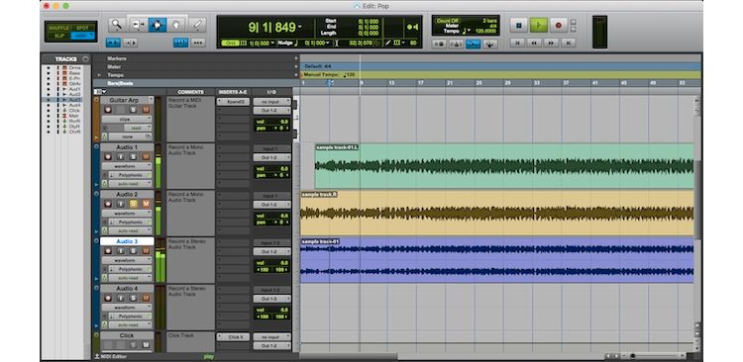Image resolution: width=743 pixels, height=362 pixels.
Task: Add a marker with Markers plus button
Action: click(296, 58)
